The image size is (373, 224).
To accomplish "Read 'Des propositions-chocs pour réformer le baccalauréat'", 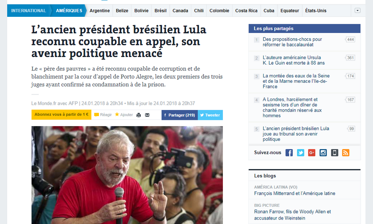I will tap(292, 42).
